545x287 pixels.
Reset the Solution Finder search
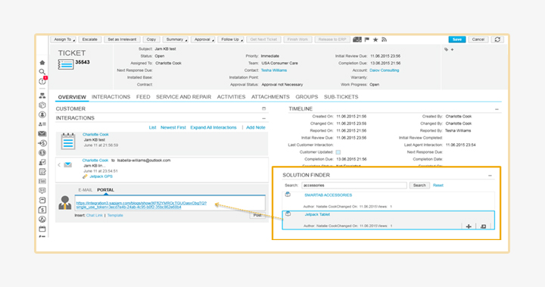coord(438,186)
